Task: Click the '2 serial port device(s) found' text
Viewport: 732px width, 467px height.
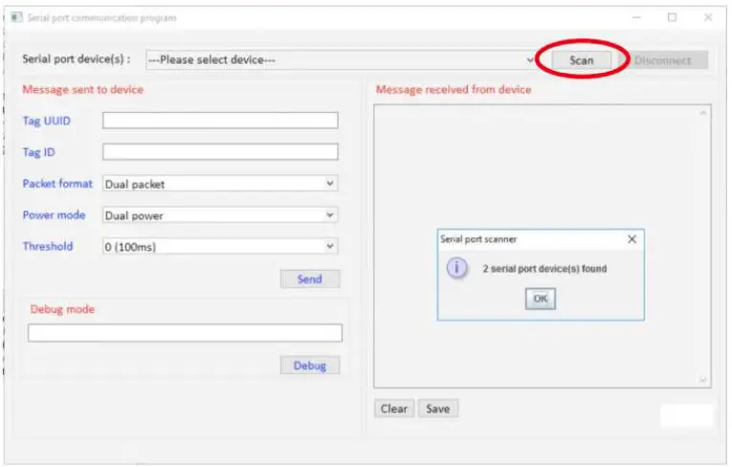Action: 544,269
